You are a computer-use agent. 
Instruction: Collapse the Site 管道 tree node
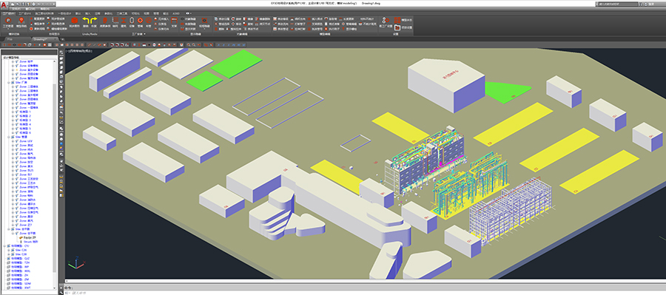8,137
